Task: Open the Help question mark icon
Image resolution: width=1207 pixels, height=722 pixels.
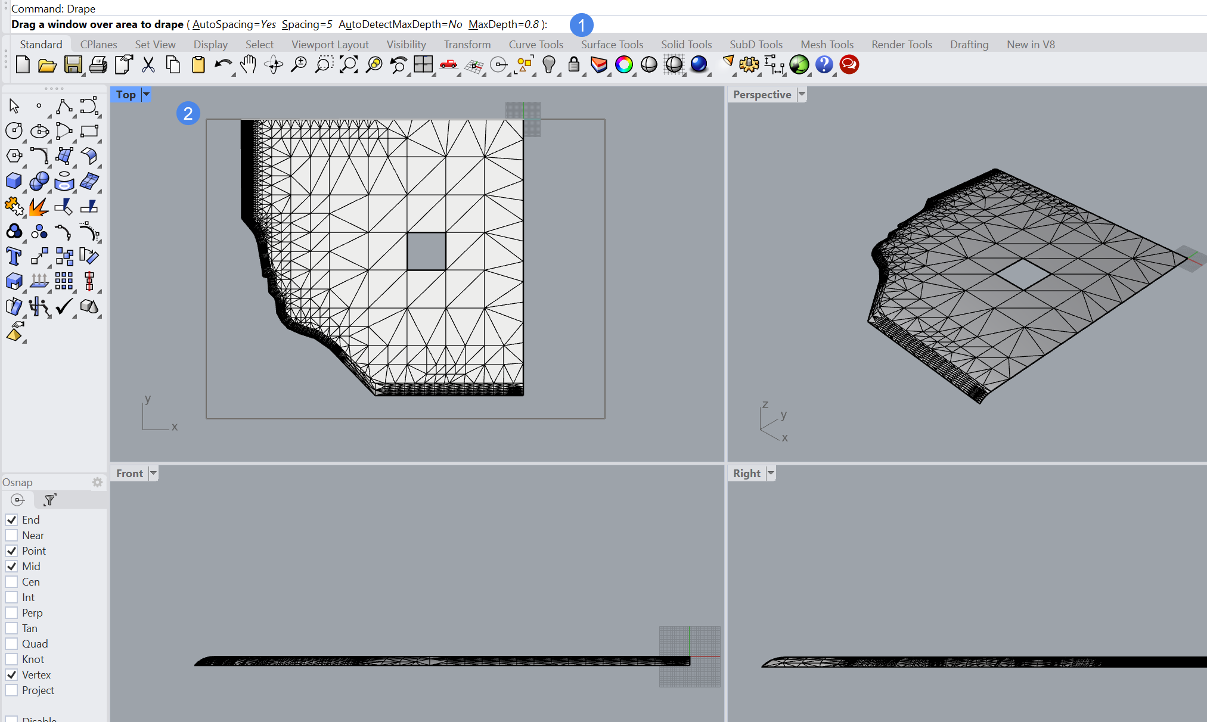Action: [x=824, y=65]
